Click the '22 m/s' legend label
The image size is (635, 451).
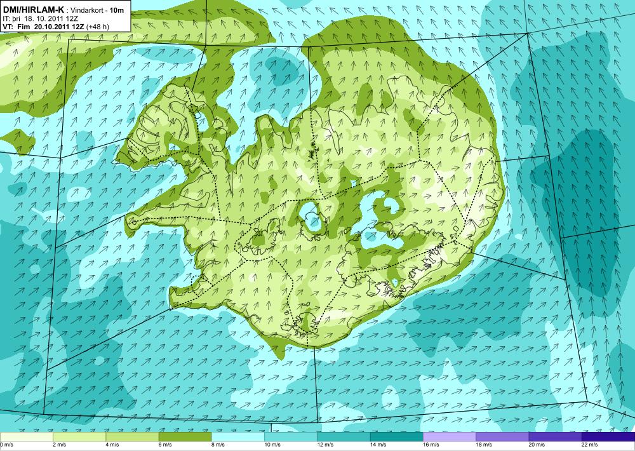coord(590,445)
